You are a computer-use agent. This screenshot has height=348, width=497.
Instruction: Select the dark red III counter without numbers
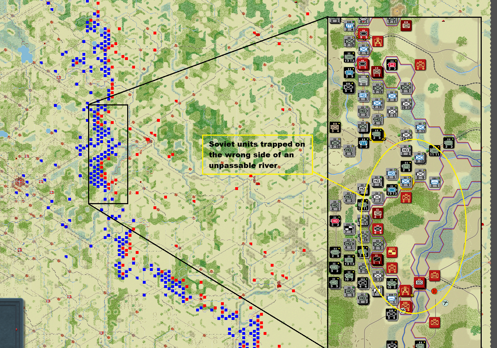pyautogui.click(x=406, y=25)
